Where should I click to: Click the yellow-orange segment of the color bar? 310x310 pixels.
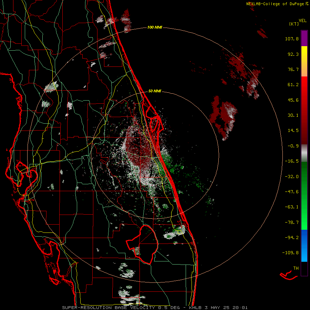(x=304, y=61)
